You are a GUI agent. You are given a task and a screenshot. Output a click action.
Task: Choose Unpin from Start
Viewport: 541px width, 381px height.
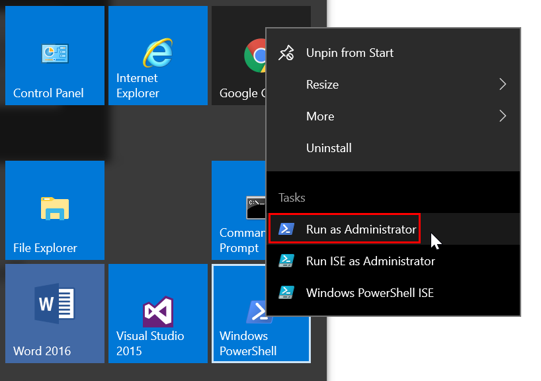(x=394, y=53)
